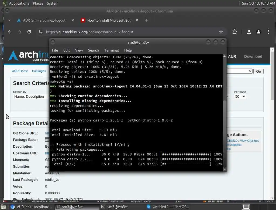Open the dropdown beside Go button
Image resolution: width=276 pixels, height=210 pixels.
239,71
